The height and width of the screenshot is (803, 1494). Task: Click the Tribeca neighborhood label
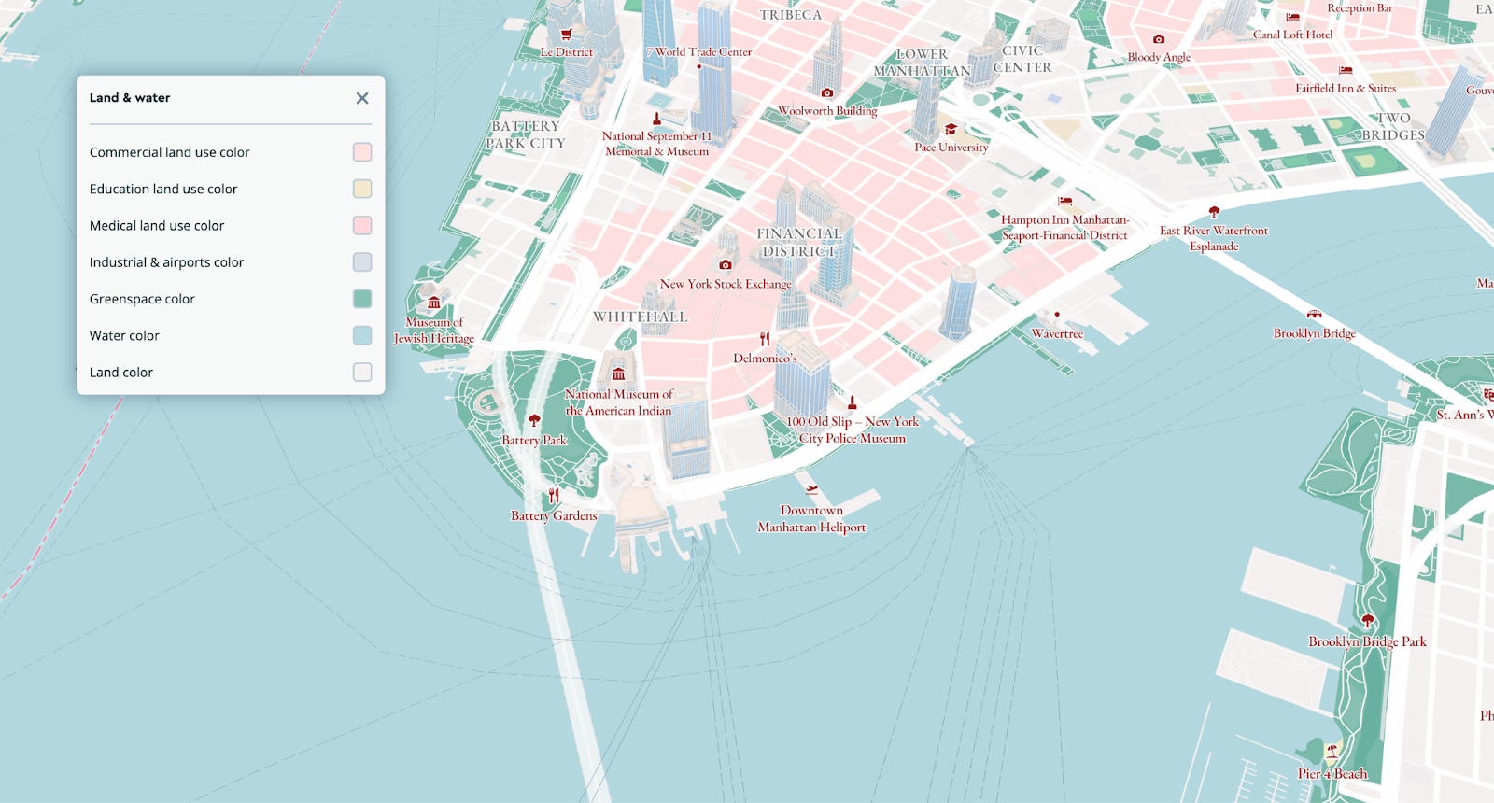coord(791,15)
